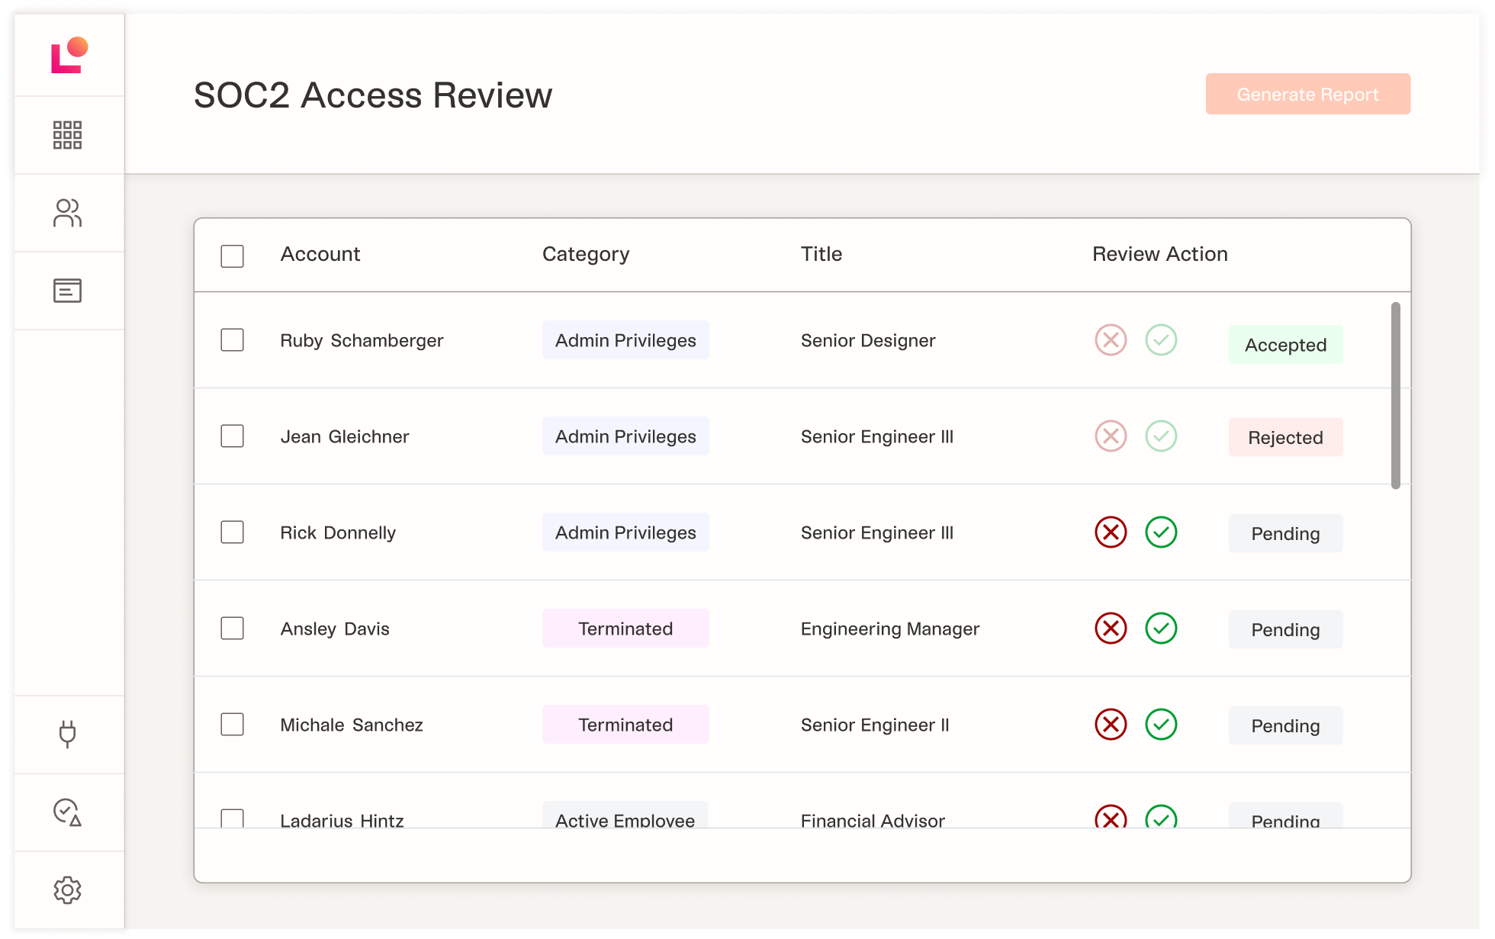Open the users icon in sidebar
This screenshot has height=939, width=1495.
click(67, 213)
